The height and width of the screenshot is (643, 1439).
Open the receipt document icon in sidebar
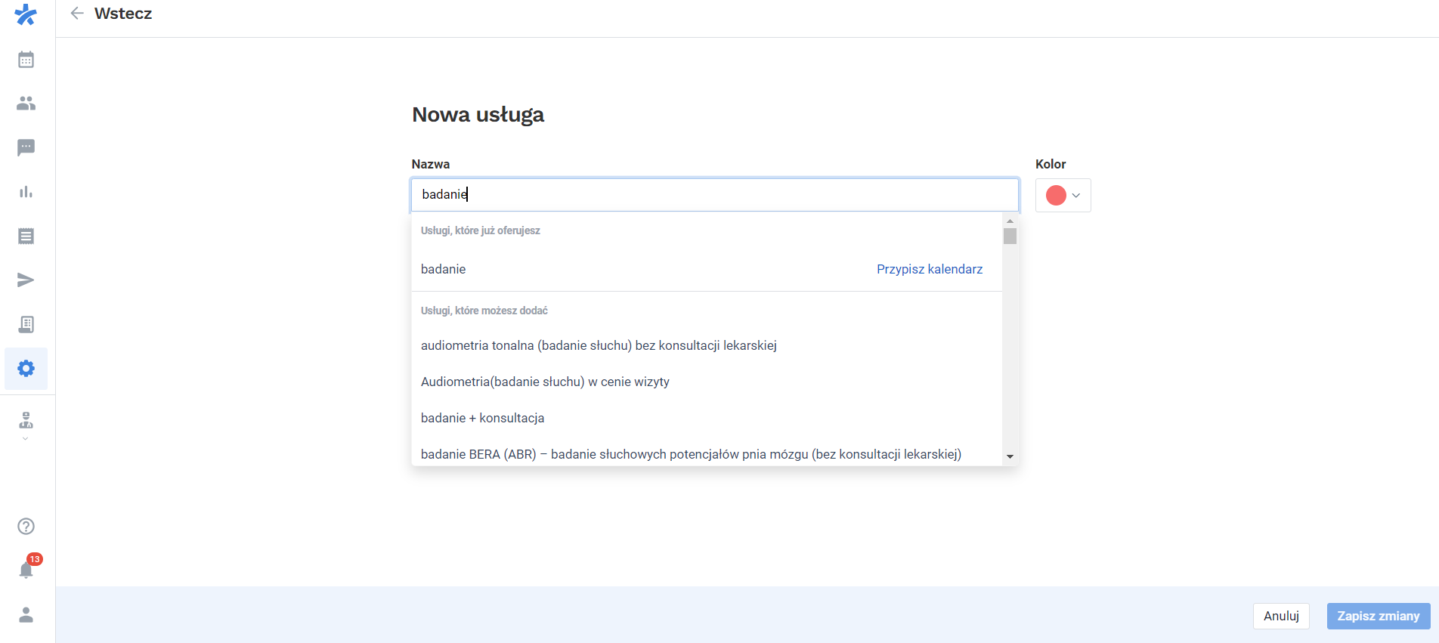26,324
